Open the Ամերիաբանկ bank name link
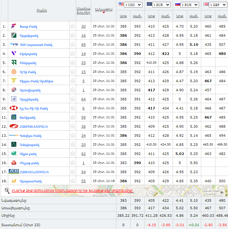The width and height of the screenshot is (228, 229). [x=30, y=145]
